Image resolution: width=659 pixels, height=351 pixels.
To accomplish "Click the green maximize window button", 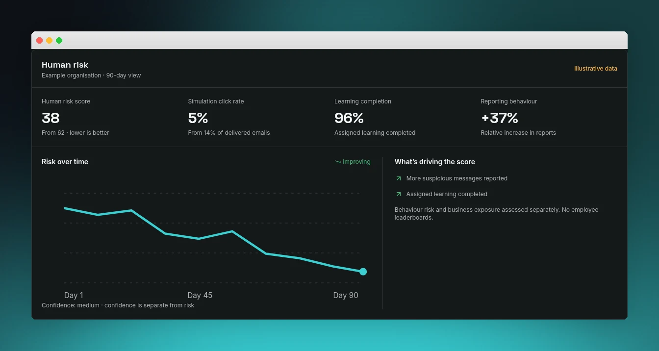I will tap(59, 41).
